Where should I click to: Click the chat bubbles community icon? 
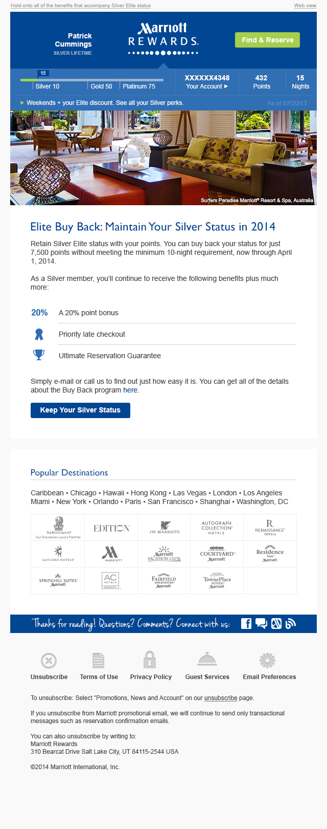pos(261,623)
